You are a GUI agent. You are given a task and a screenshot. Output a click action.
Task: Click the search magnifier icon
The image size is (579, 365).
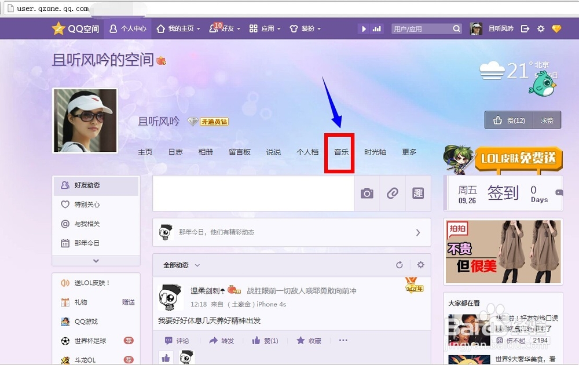tap(456, 29)
